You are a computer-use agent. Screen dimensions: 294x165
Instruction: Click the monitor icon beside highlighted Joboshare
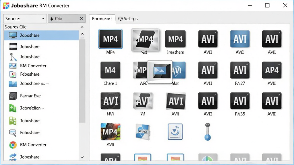coord(13,35)
